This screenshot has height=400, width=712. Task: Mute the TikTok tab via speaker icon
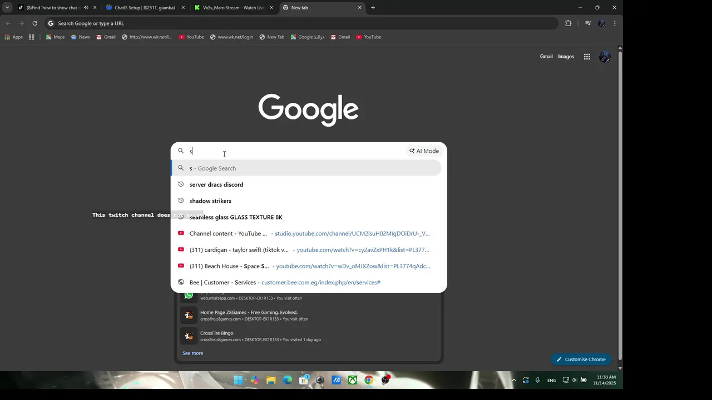point(86,8)
